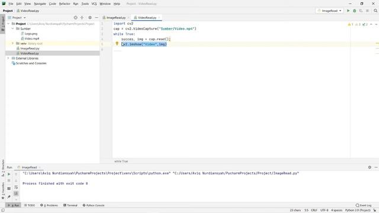379x213 pixels.
Task: Go to next highlighted error arrow
Action: click(376, 24)
